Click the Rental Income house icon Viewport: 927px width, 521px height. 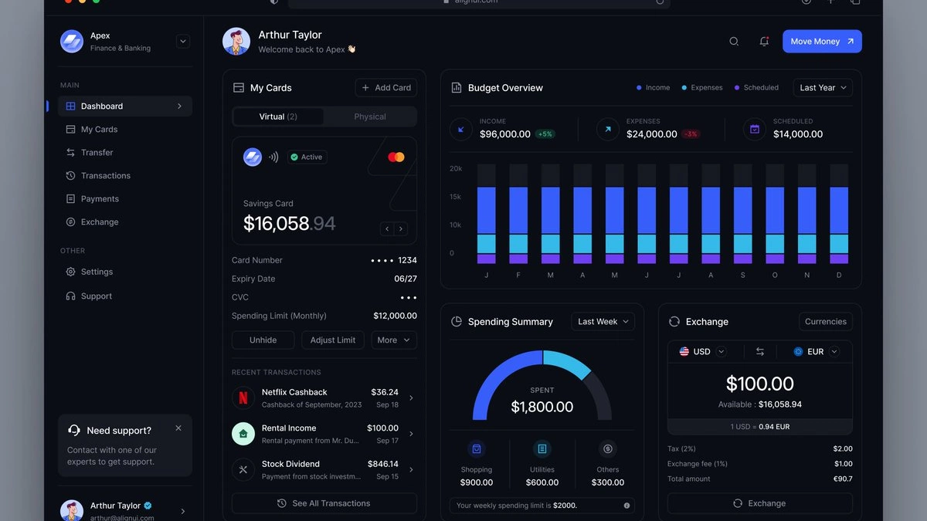243,434
